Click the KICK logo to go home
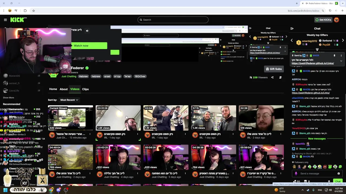The image size is (346, 194). tap(18, 20)
